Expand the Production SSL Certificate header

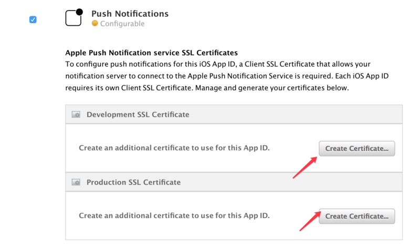click(x=234, y=182)
